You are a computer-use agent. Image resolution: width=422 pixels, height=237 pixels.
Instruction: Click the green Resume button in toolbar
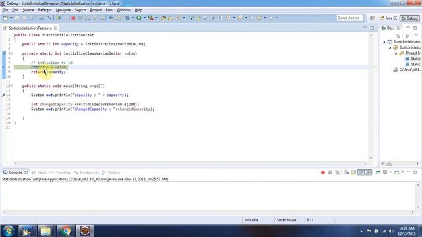point(59,18)
